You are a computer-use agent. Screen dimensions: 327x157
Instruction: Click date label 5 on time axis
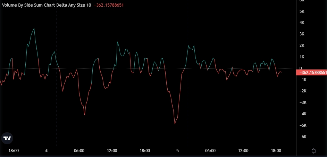point(177,151)
